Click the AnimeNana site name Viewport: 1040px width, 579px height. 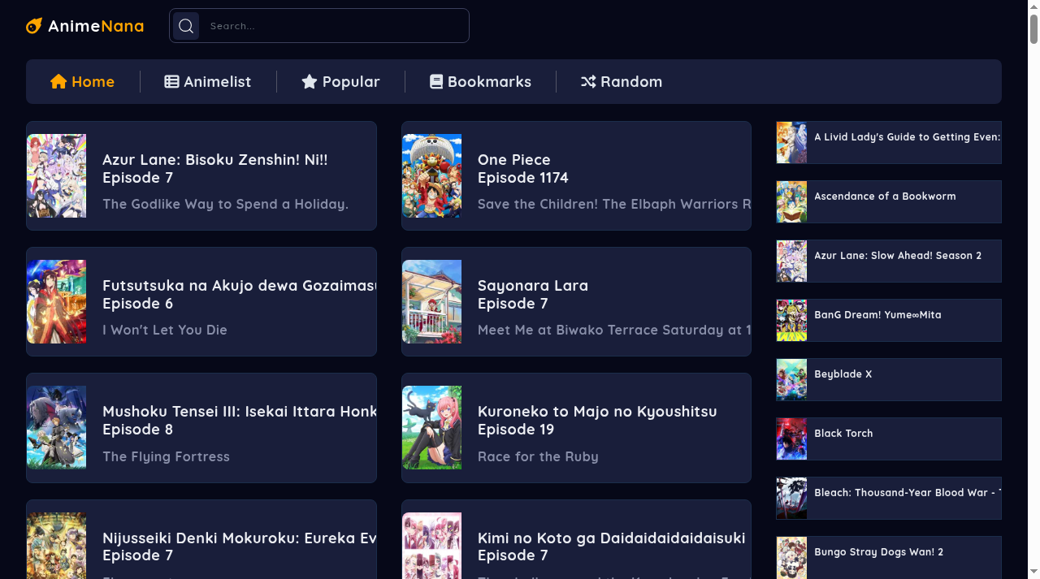coord(96,26)
